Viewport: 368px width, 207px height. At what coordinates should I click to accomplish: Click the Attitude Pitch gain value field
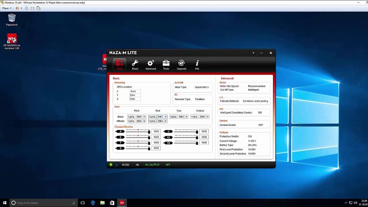pyautogui.click(x=131, y=121)
